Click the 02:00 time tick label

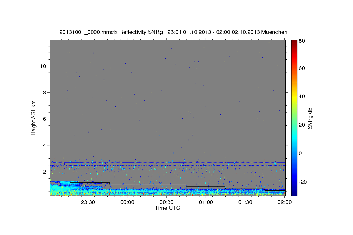(x=284, y=202)
